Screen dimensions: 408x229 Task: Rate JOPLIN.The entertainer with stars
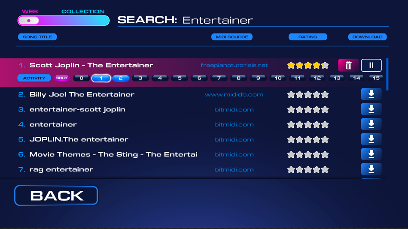click(x=308, y=140)
